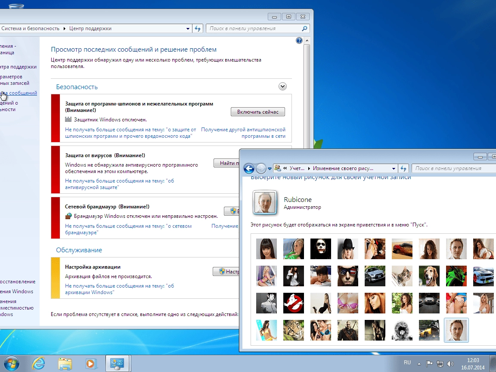
Task: Click Изменение своего рисунка breadcrumb
Action: coord(343,169)
